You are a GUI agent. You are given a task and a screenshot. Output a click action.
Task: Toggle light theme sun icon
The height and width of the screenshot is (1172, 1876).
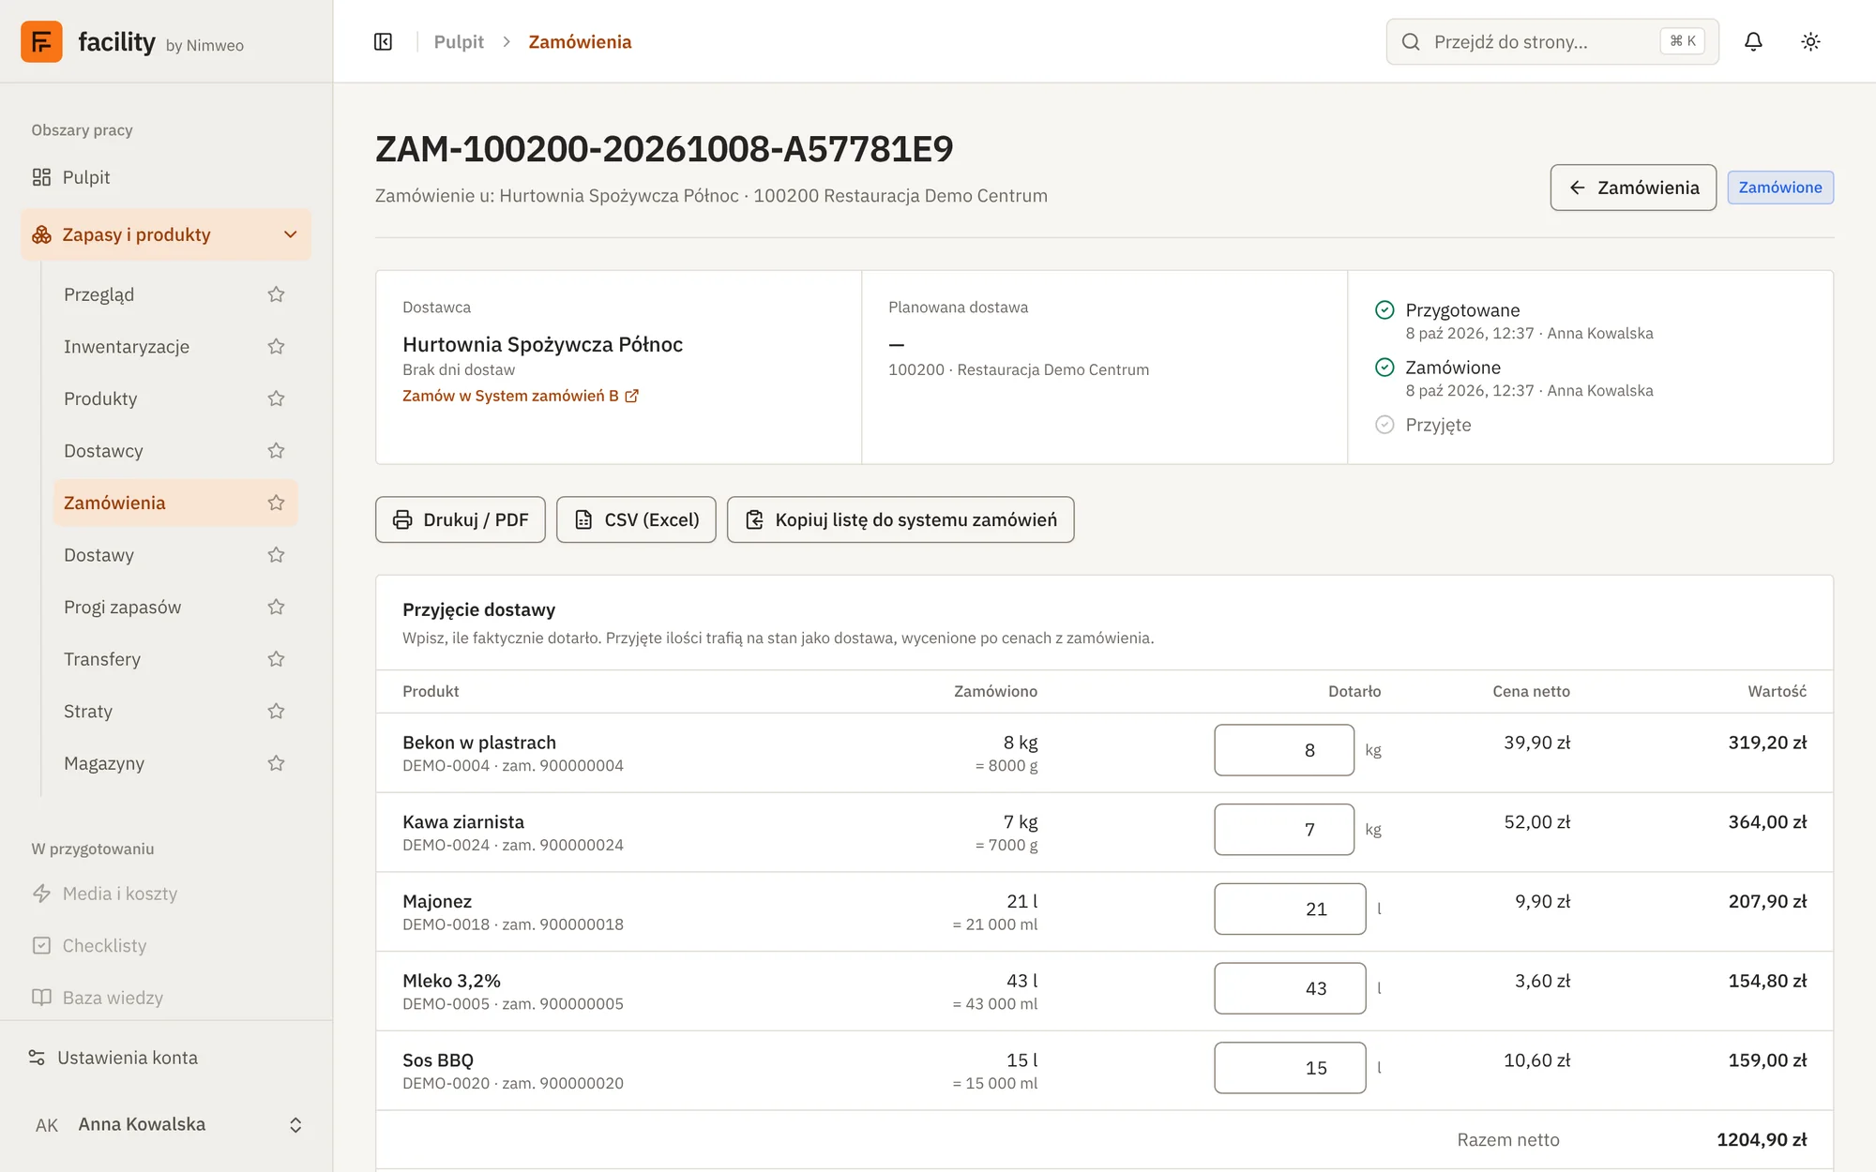tap(1810, 41)
